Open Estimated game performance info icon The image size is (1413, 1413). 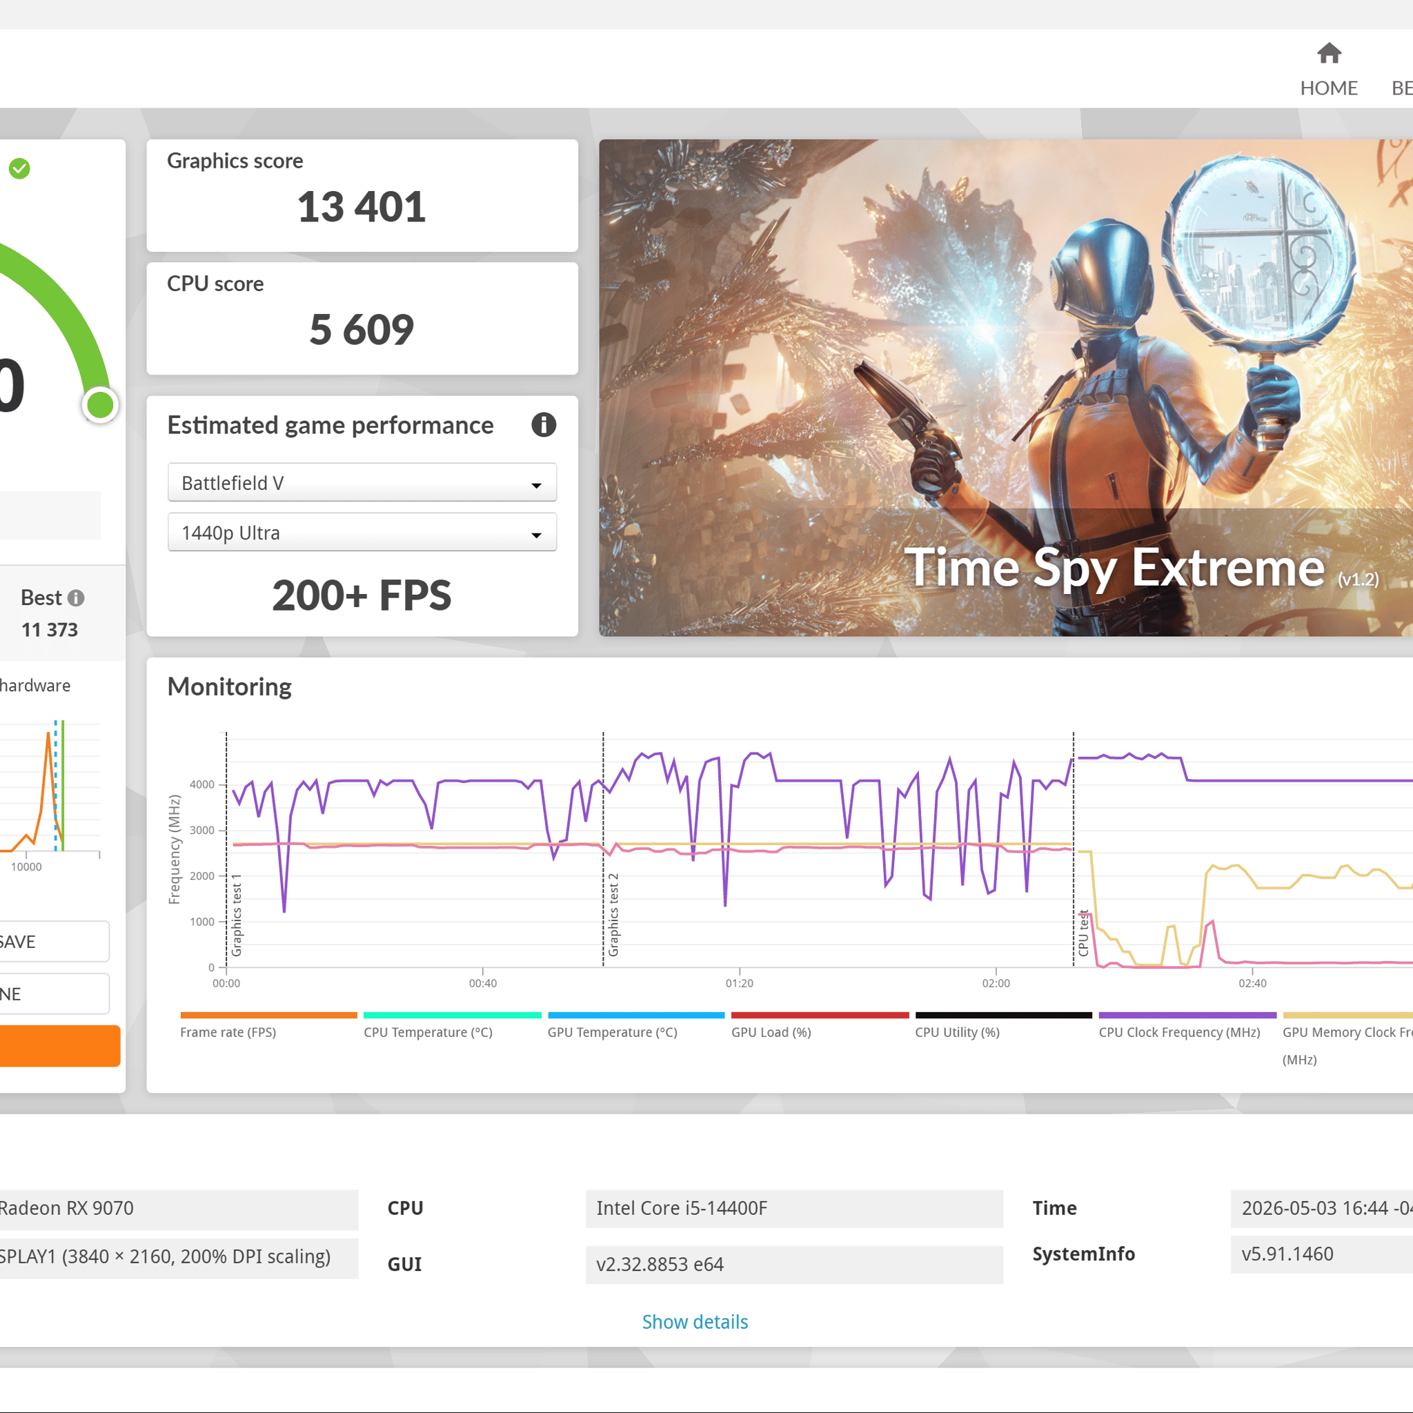click(544, 425)
